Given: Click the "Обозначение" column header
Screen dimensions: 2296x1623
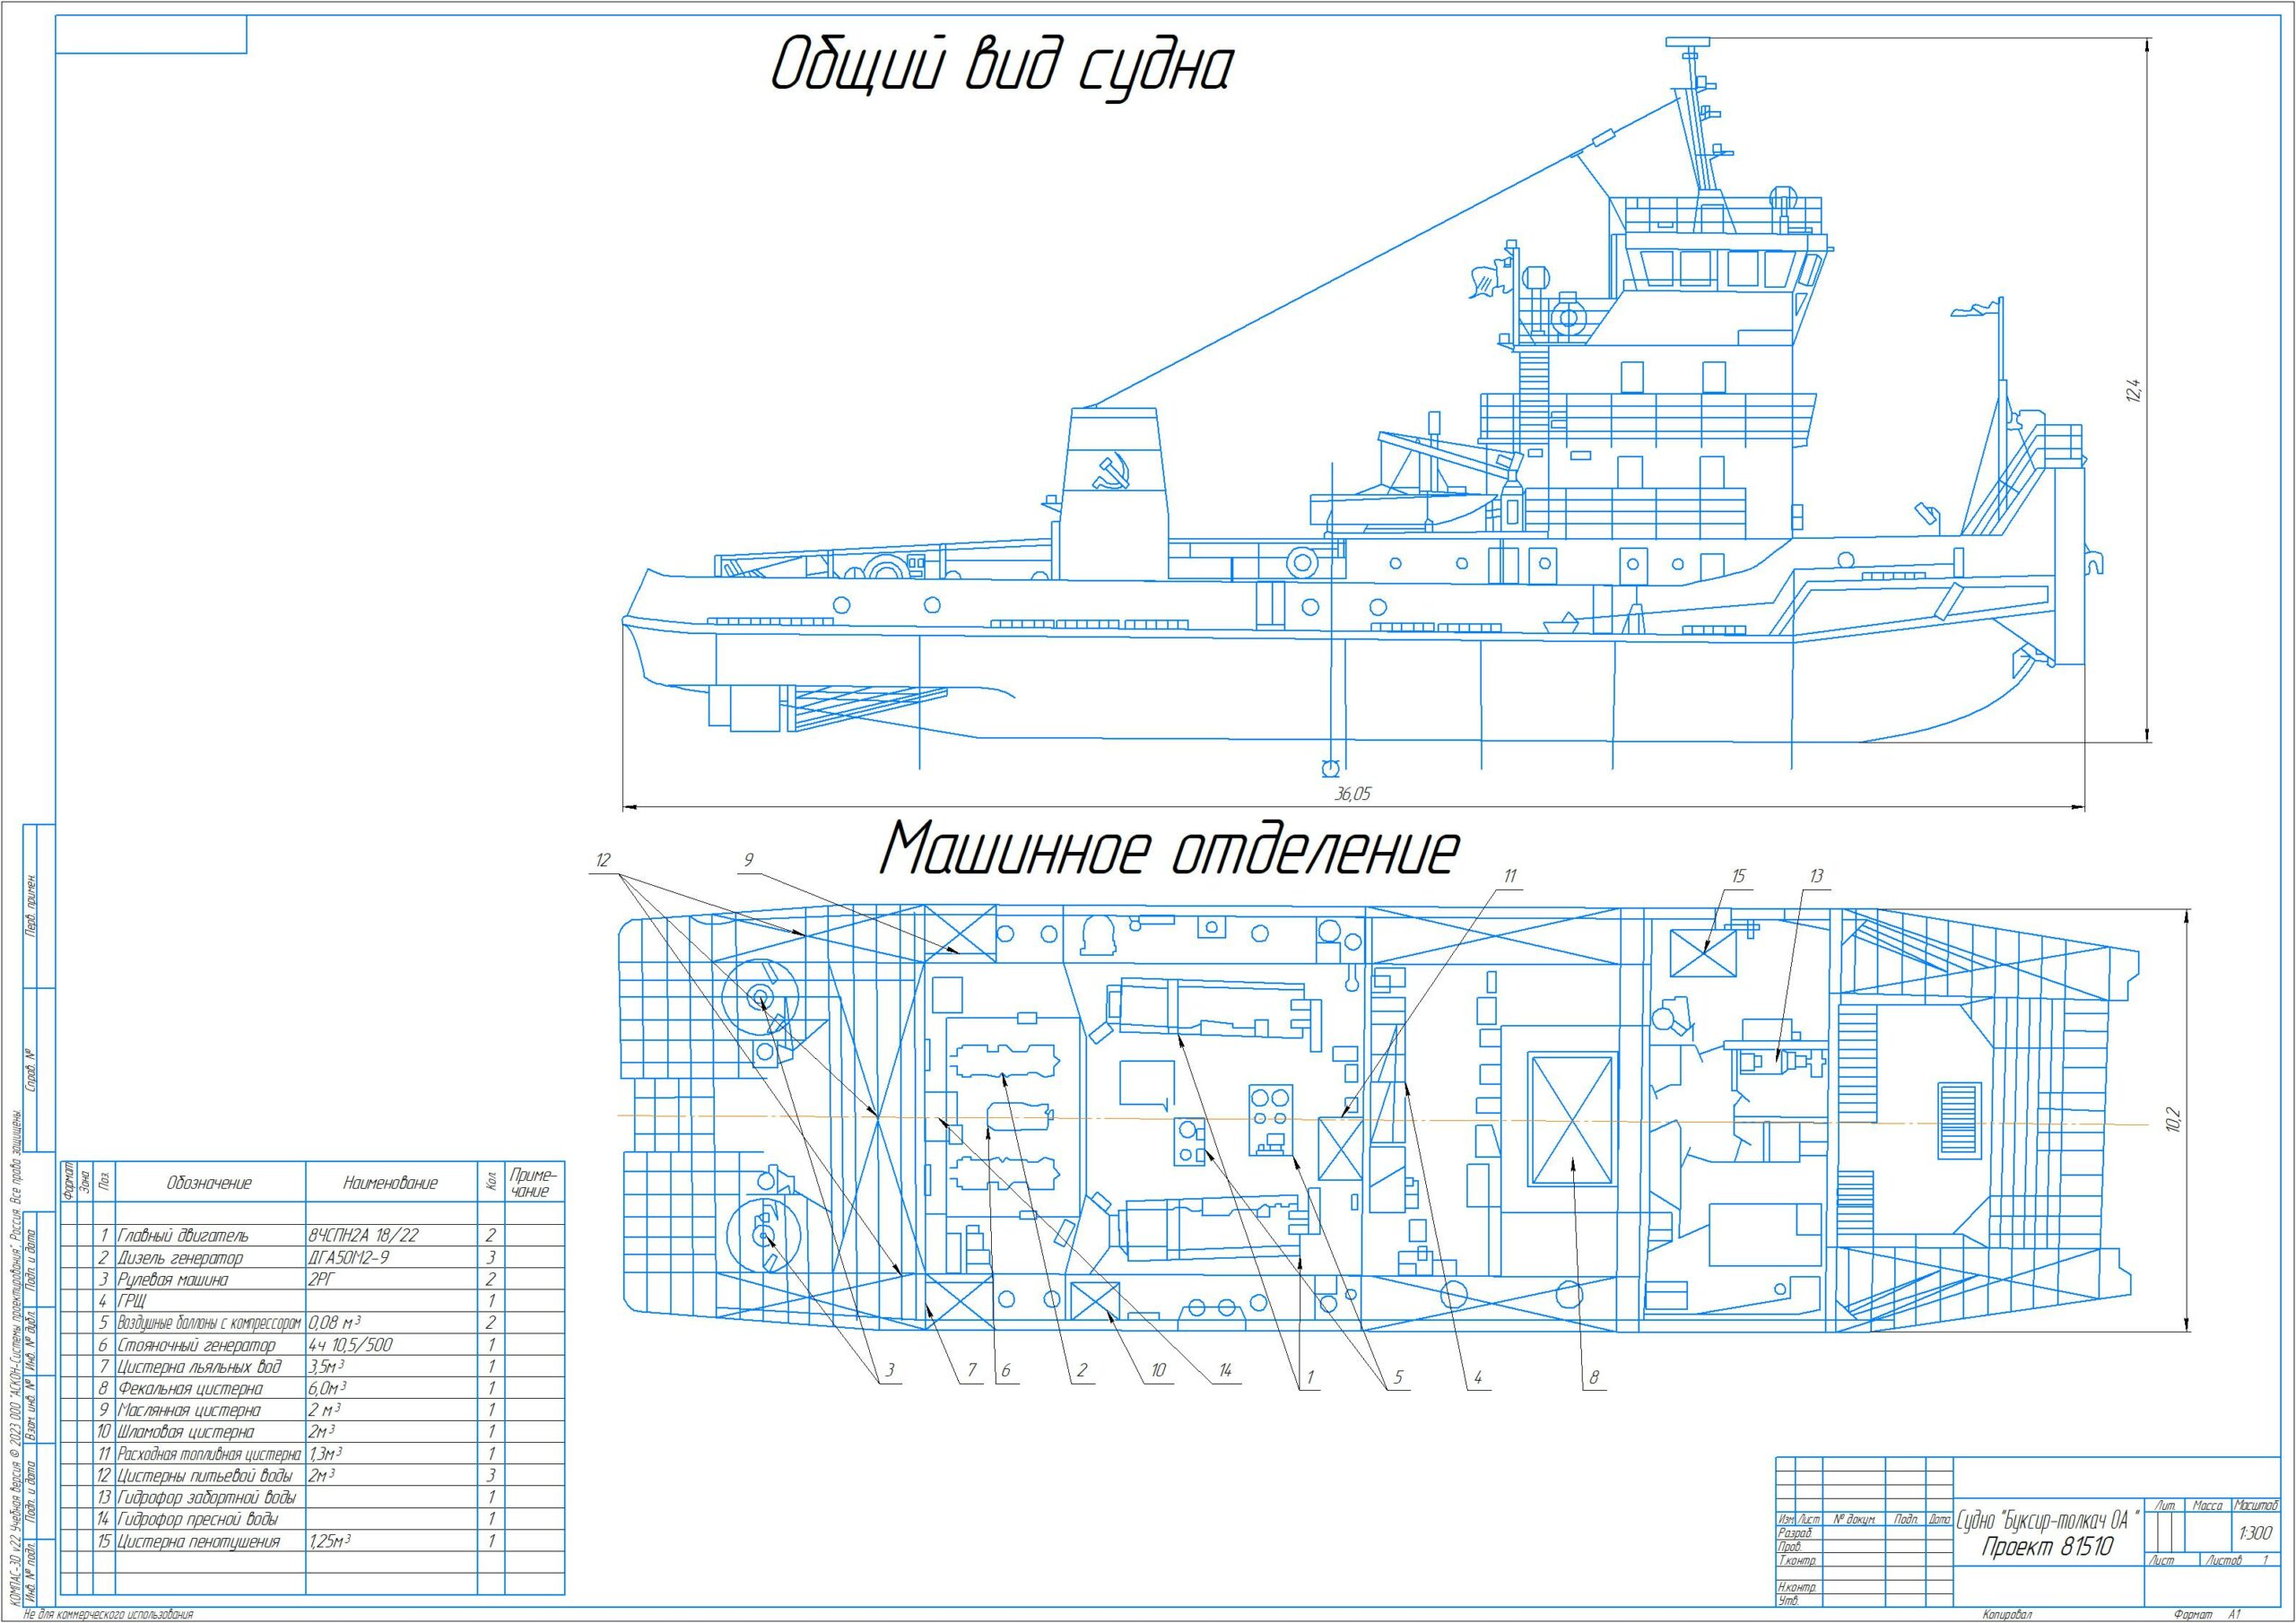Looking at the screenshot, I should click(209, 1183).
